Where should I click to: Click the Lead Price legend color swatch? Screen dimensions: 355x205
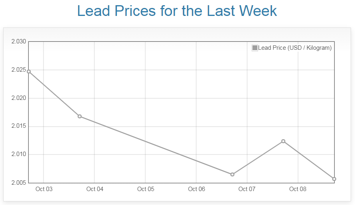point(255,48)
